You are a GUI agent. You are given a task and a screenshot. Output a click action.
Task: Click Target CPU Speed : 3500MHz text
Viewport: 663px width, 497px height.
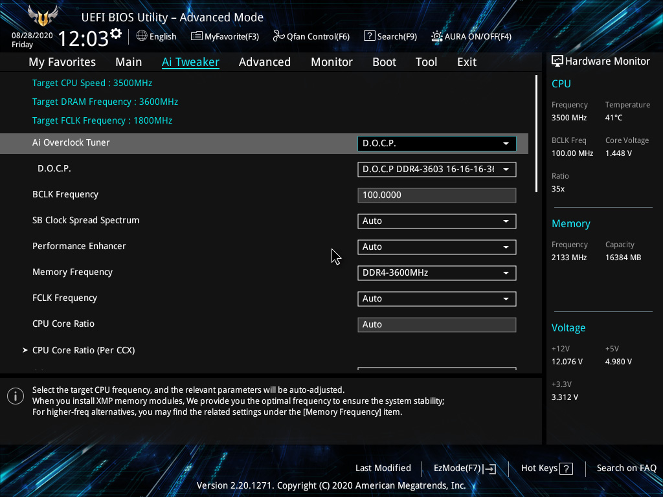tap(92, 83)
